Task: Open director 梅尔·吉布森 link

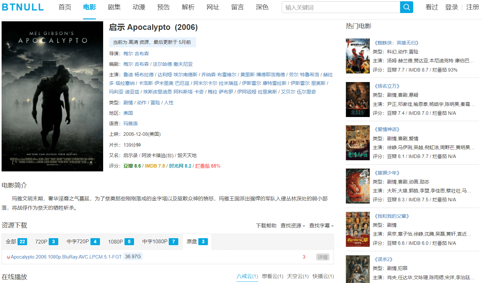Action: [x=136, y=54]
